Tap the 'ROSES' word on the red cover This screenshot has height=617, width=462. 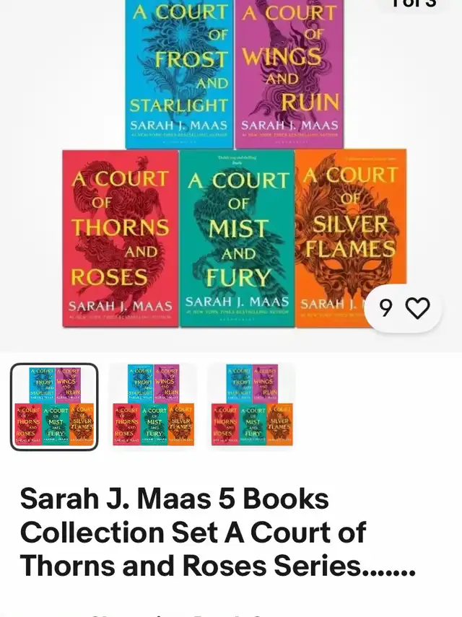coord(109,277)
